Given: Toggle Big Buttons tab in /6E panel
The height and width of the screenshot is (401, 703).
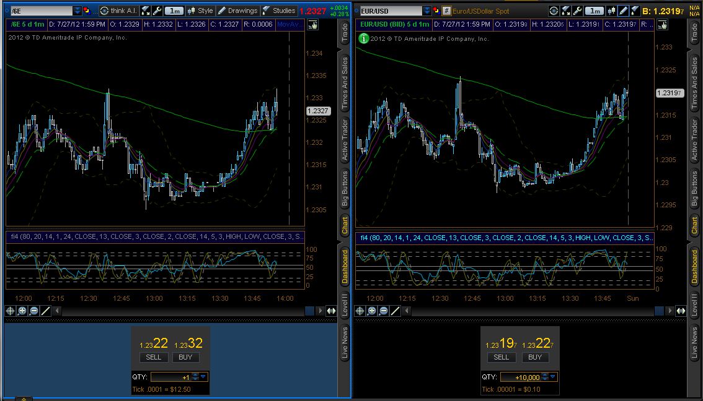Looking at the screenshot, I should pos(345,188).
